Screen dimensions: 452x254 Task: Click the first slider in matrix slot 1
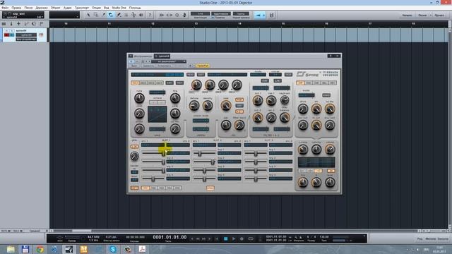pos(153,153)
